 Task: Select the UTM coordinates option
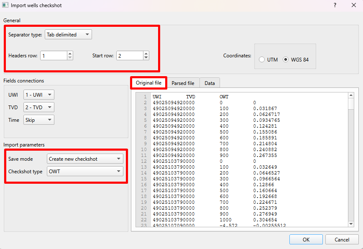click(262, 59)
